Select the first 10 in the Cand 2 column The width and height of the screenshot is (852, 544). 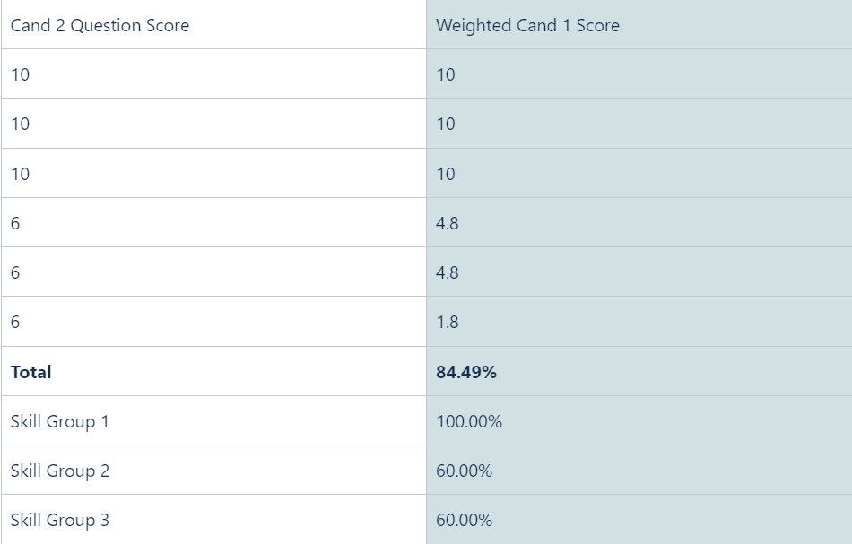tap(213, 73)
